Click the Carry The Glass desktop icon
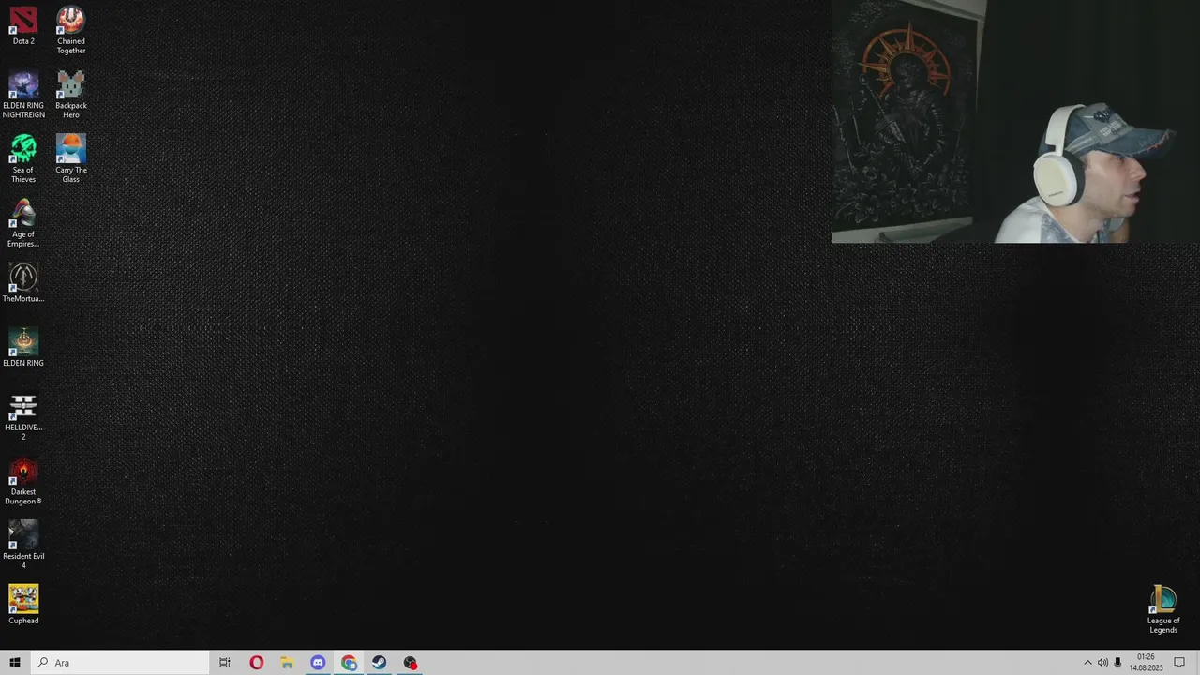 pos(70,159)
